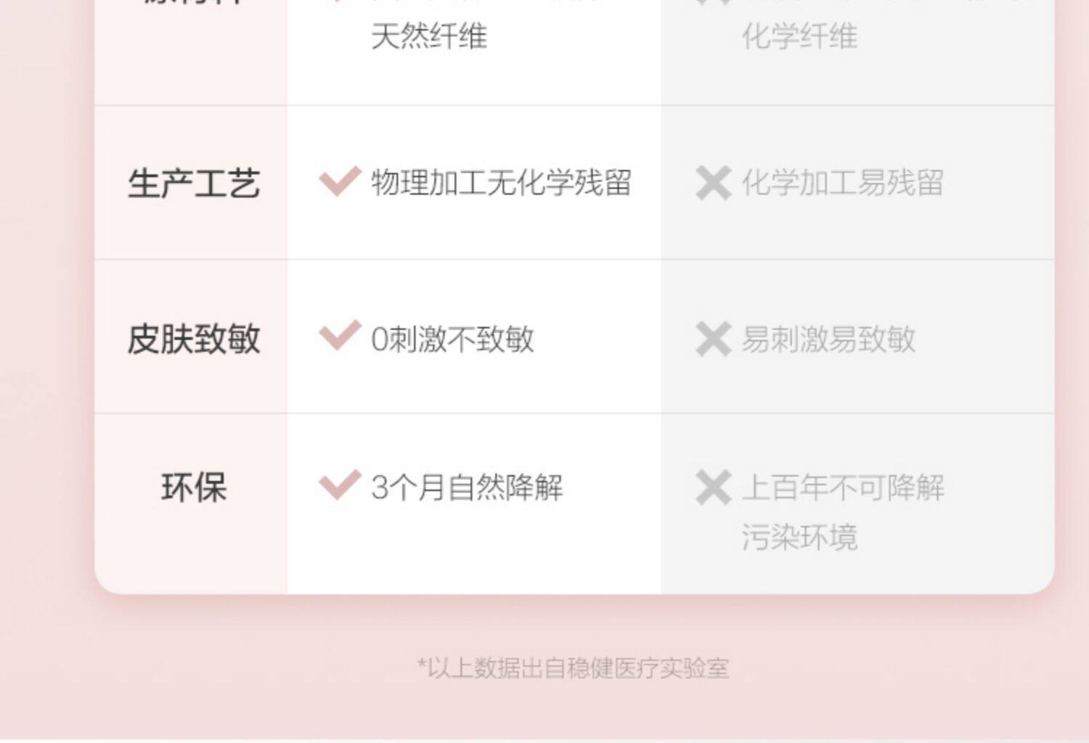Click the 3个月自然降解 text

(467, 487)
